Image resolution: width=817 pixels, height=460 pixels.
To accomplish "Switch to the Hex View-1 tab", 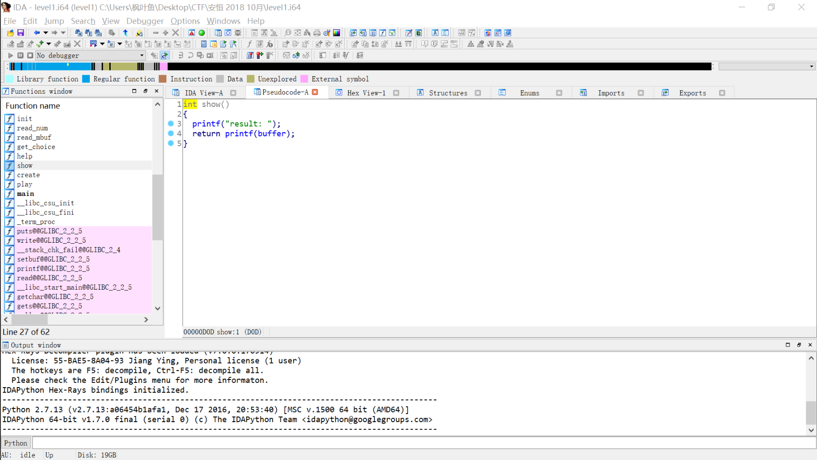I will click(x=366, y=93).
